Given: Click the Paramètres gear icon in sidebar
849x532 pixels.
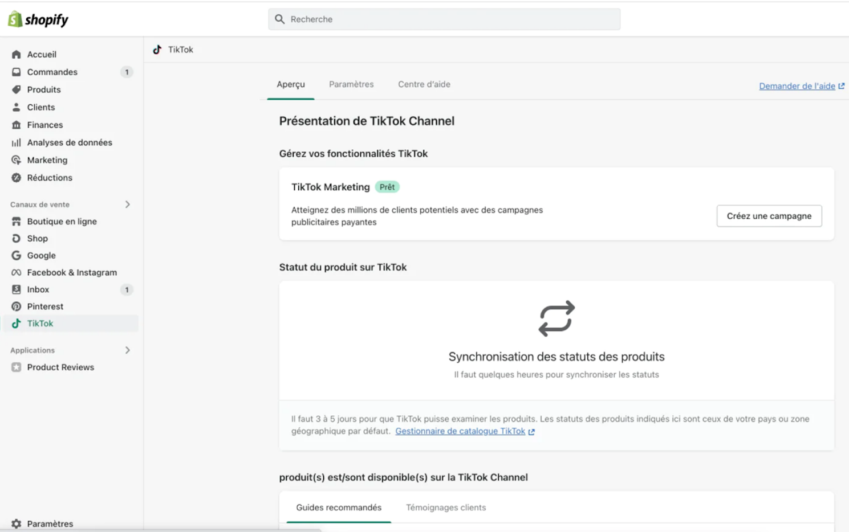Looking at the screenshot, I should (x=17, y=524).
